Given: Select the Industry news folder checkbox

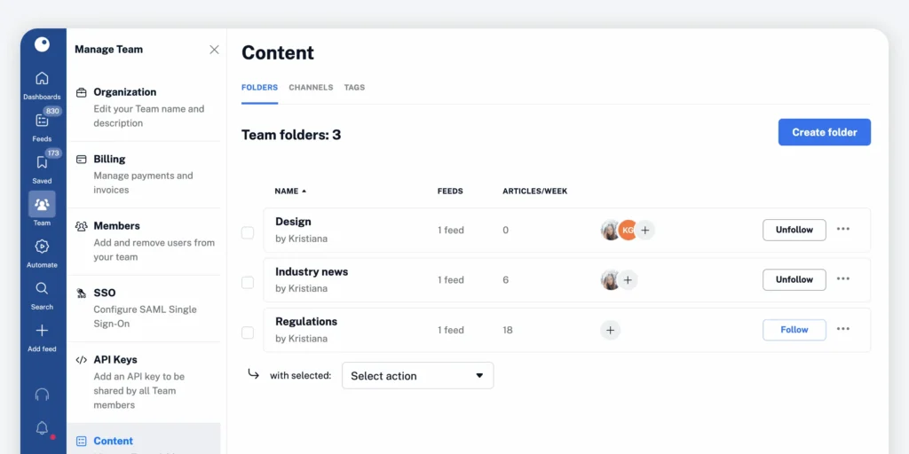Looking at the screenshot, I should (x=248, y=282).
